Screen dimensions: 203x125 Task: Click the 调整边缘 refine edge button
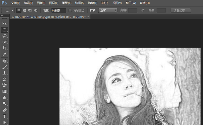pos(181,10)
